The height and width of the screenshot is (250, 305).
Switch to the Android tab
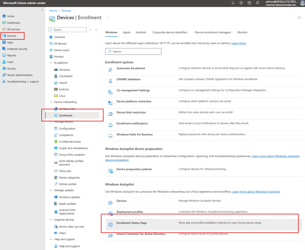pos(141,32)
